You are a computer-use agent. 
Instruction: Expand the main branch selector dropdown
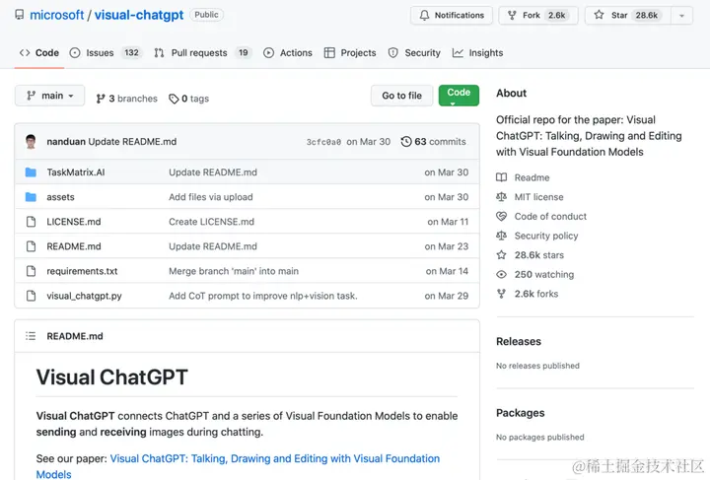tap(50, 96)
